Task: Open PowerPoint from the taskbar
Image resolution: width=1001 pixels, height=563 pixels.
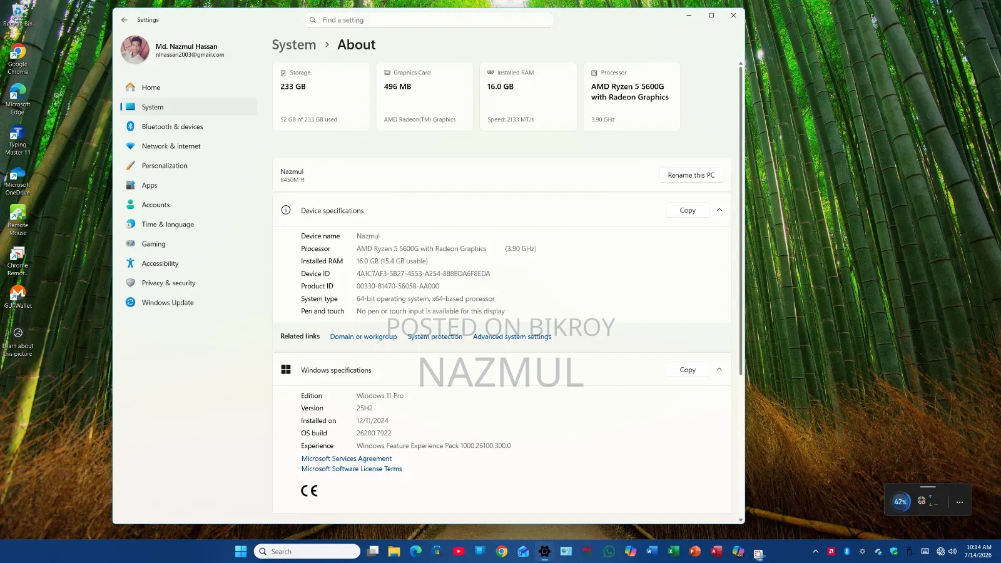Action: [695, 551]
